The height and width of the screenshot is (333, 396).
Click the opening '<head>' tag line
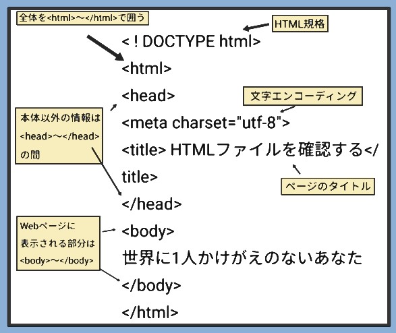(x=148, y=96)
